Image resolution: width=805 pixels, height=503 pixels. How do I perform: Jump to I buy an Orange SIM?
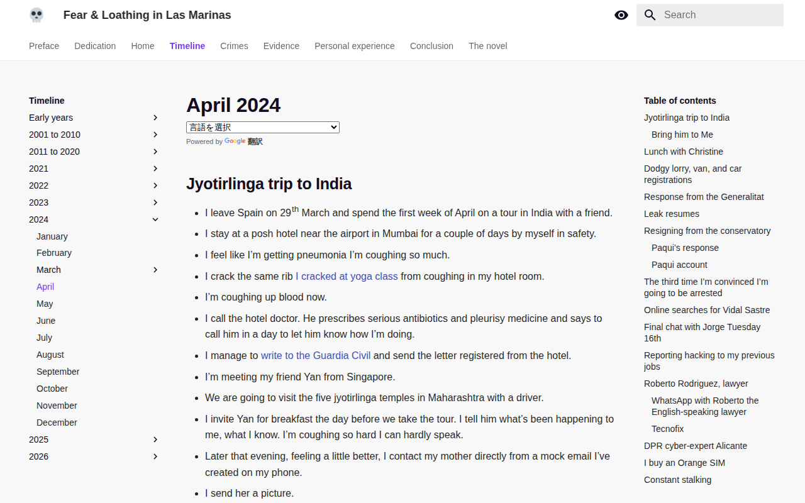point(684,463)
